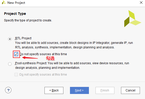
Task: Close the New Project dialog
Action: click(x=141, y=3)
